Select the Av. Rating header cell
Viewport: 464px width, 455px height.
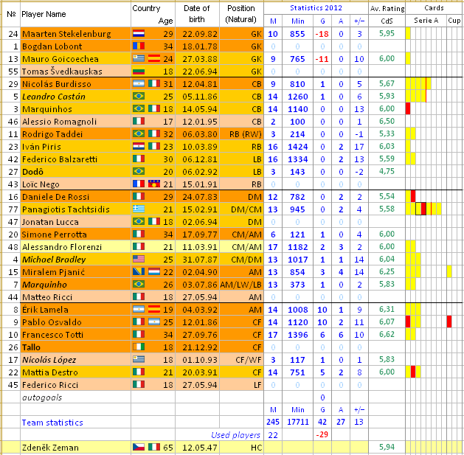tap(387, 9)
